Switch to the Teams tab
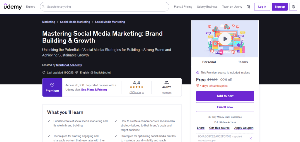 click(243, 62)
